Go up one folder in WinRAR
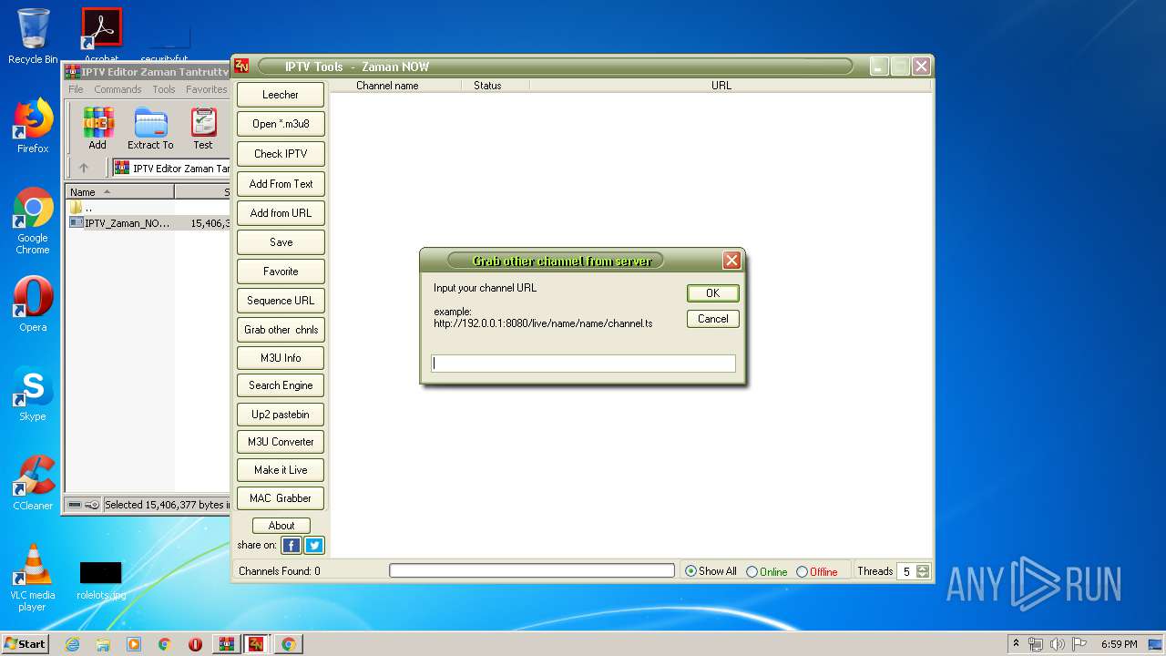Screen dimensions: 1166x656 [x=84, y=168]
